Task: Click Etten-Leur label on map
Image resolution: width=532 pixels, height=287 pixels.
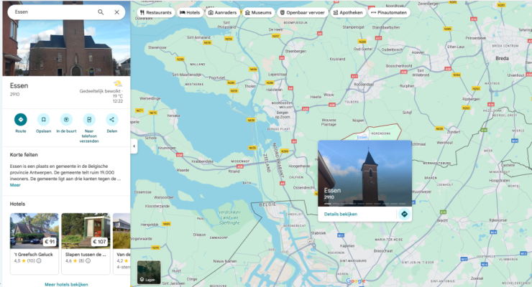Action: 456,47
